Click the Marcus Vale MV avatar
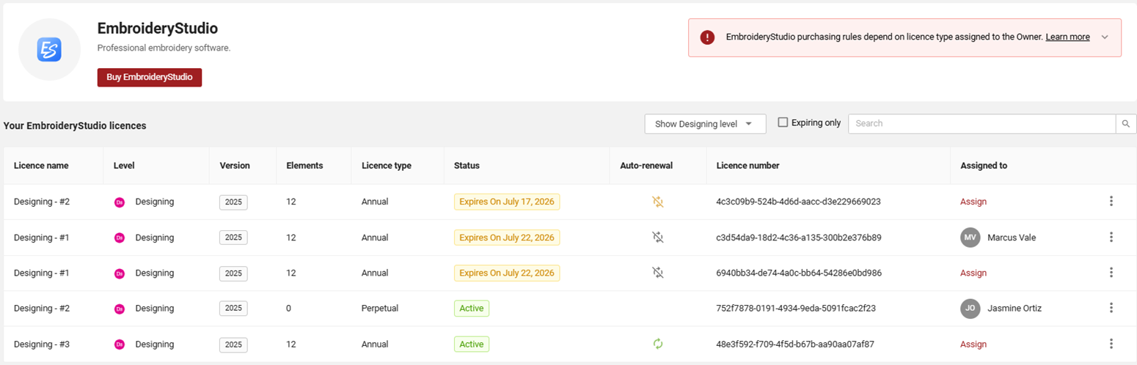Screen dimensions: 1137x365 click(970, 237)
